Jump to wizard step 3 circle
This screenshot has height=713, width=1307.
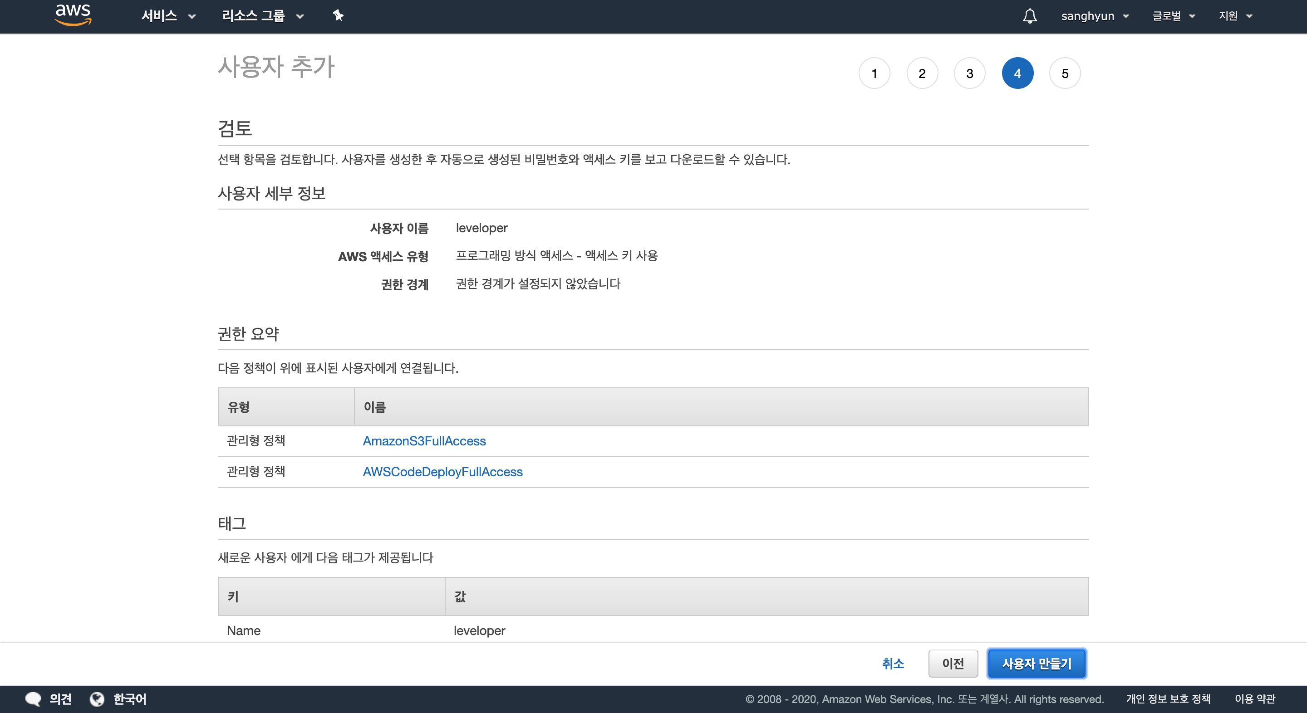point(969,73)
